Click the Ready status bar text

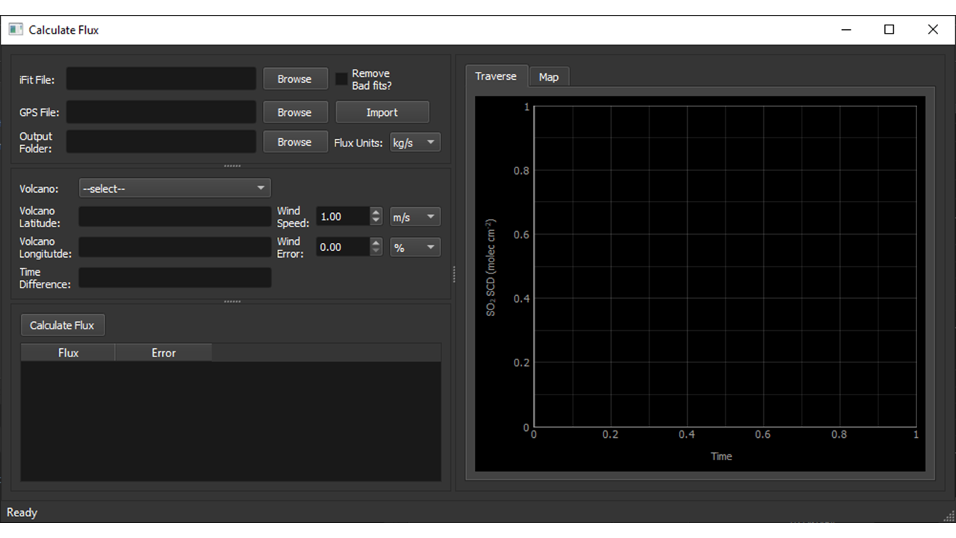click(22, 513)
